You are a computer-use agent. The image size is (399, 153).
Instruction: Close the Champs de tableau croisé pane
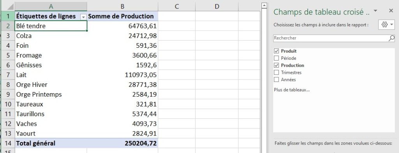pos(391,10)
